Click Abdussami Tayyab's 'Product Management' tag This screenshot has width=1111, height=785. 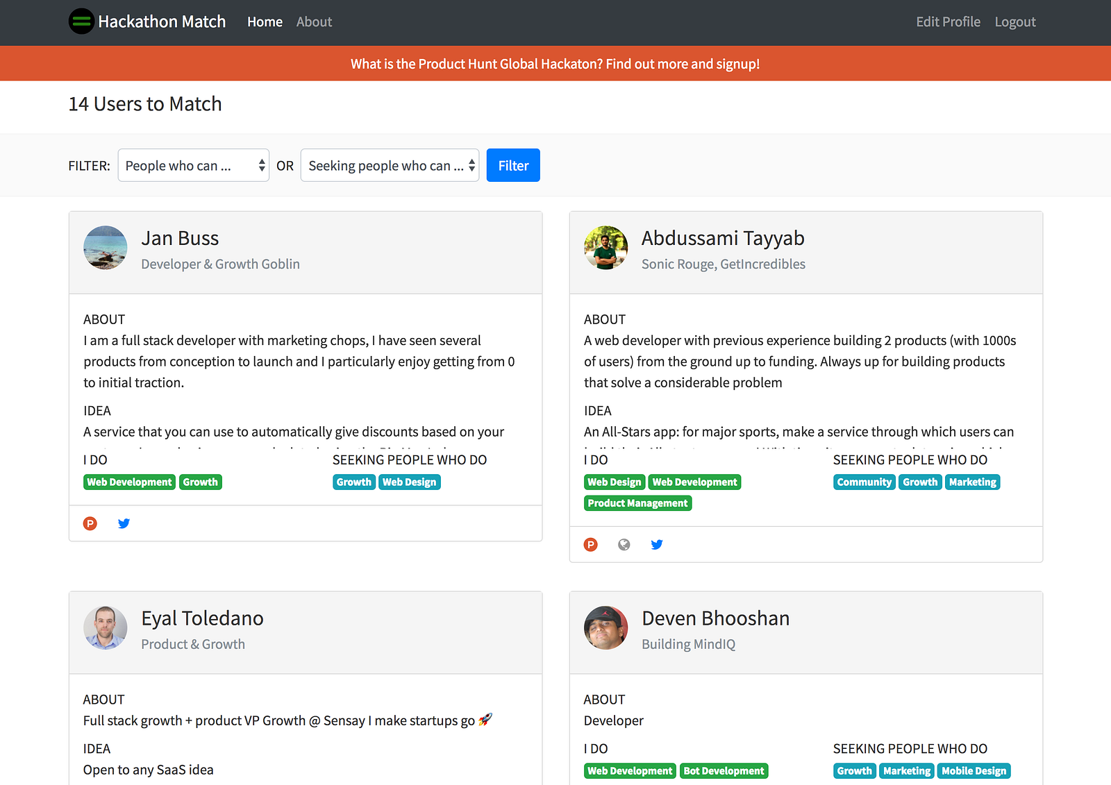click(x=637, y=503)
